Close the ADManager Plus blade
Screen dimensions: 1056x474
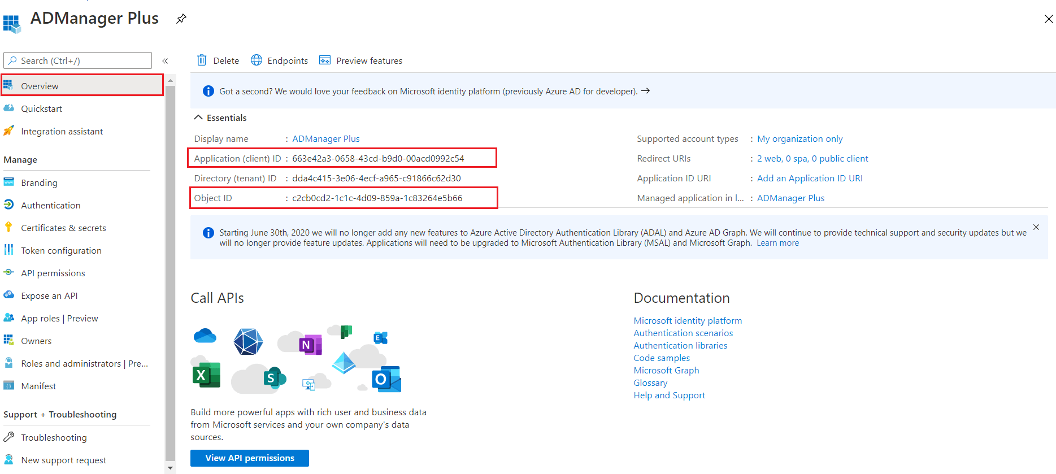pos(1049,19)
